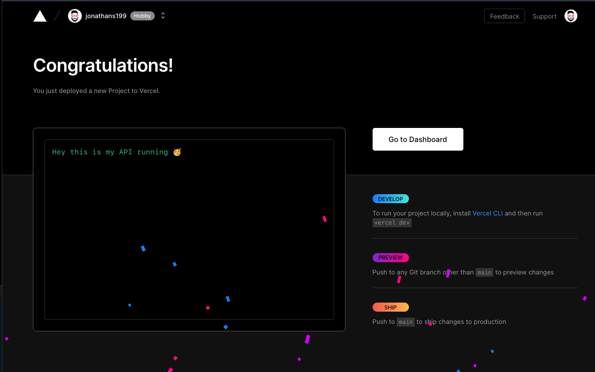The height and width of the screenshot is (372, 595).
Task: Click the Hobby plan badge
Action: click(x=143, y=16)
